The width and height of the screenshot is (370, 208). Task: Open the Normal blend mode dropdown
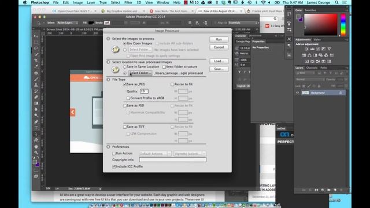click(310, 80)
